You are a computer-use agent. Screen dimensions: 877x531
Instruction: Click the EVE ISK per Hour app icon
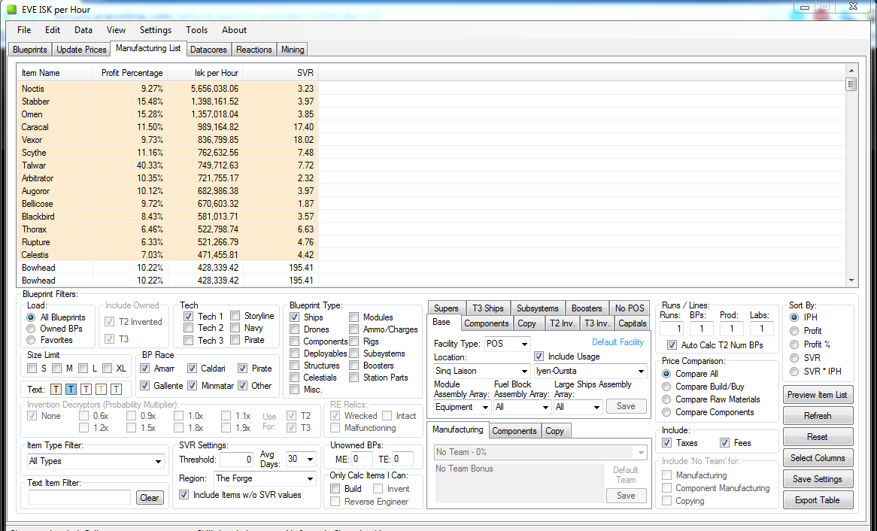11,10
